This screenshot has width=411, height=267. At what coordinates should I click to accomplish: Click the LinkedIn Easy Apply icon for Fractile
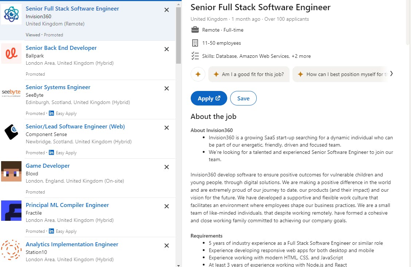point(51,231)
